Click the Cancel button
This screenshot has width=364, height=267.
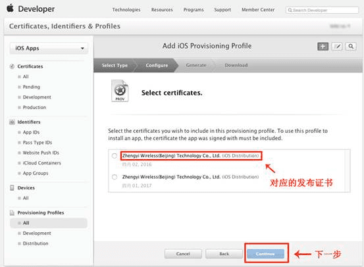[183, 254]
